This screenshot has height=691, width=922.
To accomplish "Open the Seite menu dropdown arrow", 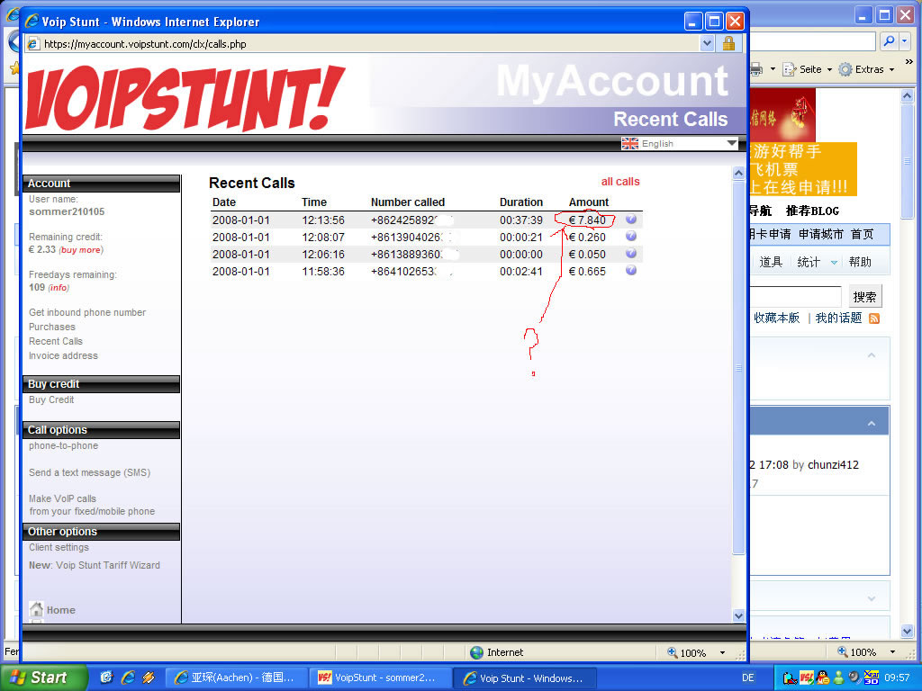I will point(829,69).
